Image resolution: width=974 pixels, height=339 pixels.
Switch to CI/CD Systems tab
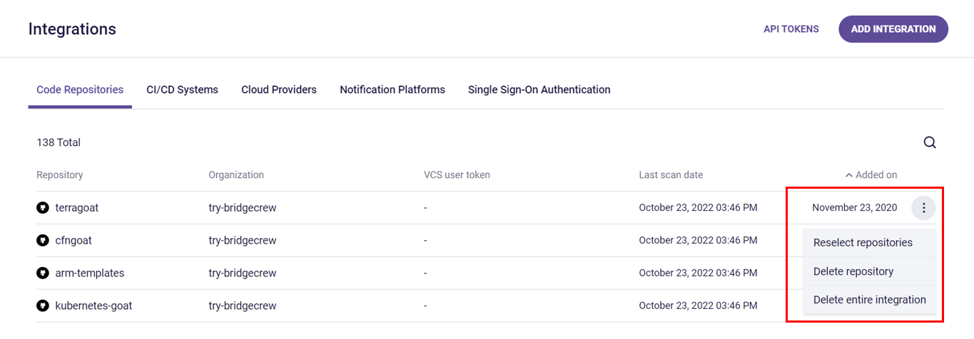[x=182, y=90]
